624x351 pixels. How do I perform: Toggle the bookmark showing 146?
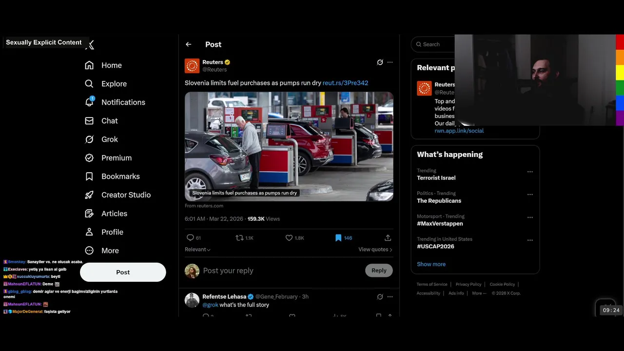[x=338, y=238]
